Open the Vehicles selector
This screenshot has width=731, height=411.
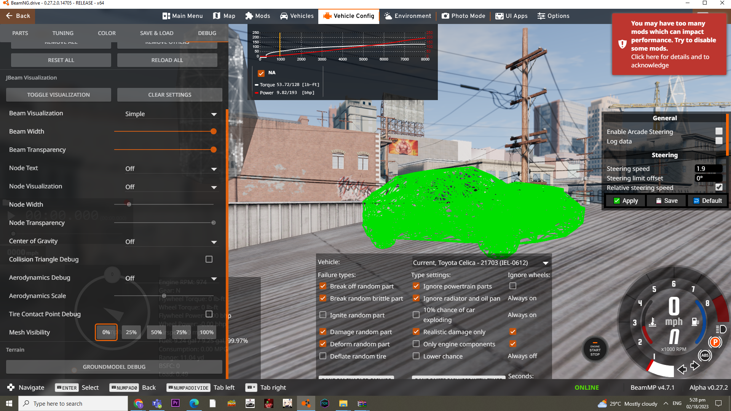point(297,16)
